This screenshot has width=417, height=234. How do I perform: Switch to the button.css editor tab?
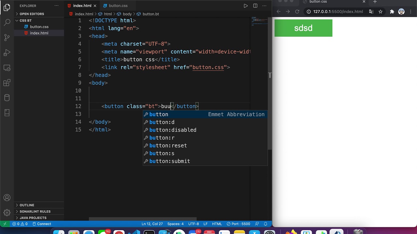(118, 6)
